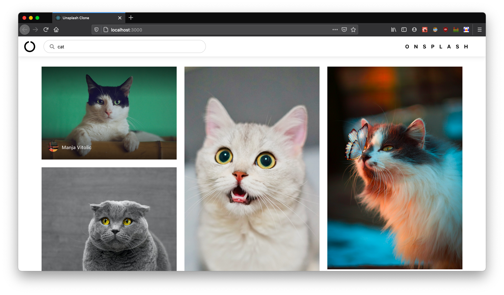Toggle the sidebar view icon
Viewport: 504px width, 295px height.
404,30
